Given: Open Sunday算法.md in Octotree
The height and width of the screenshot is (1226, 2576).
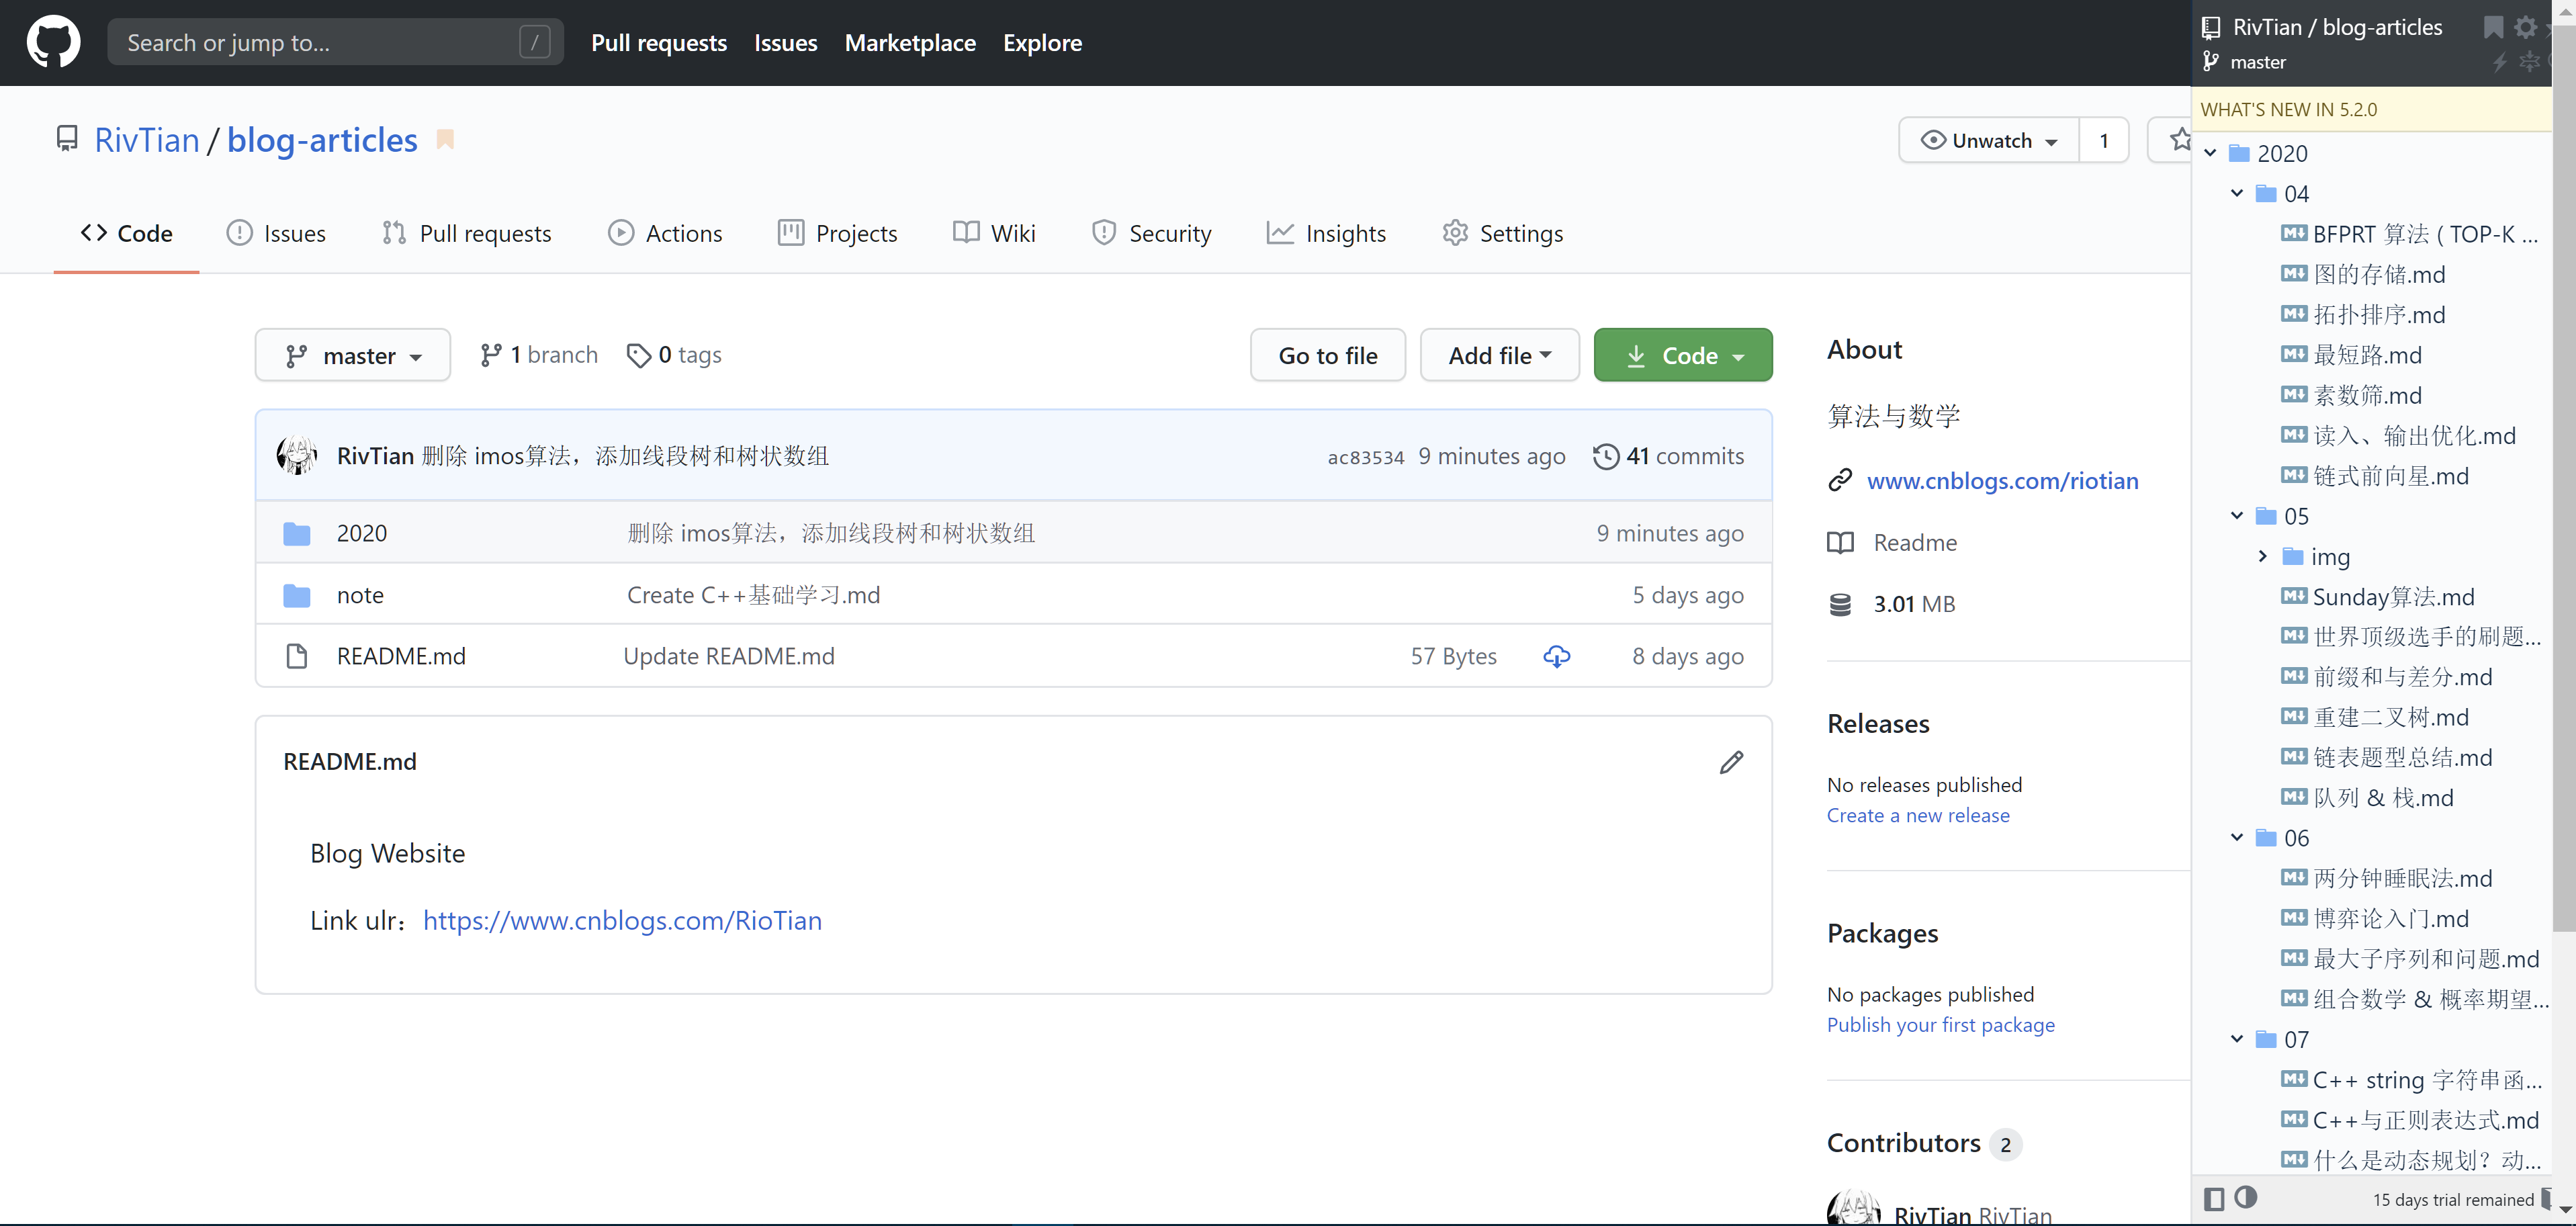Looking at the screenshot, I should [2393, 597].
